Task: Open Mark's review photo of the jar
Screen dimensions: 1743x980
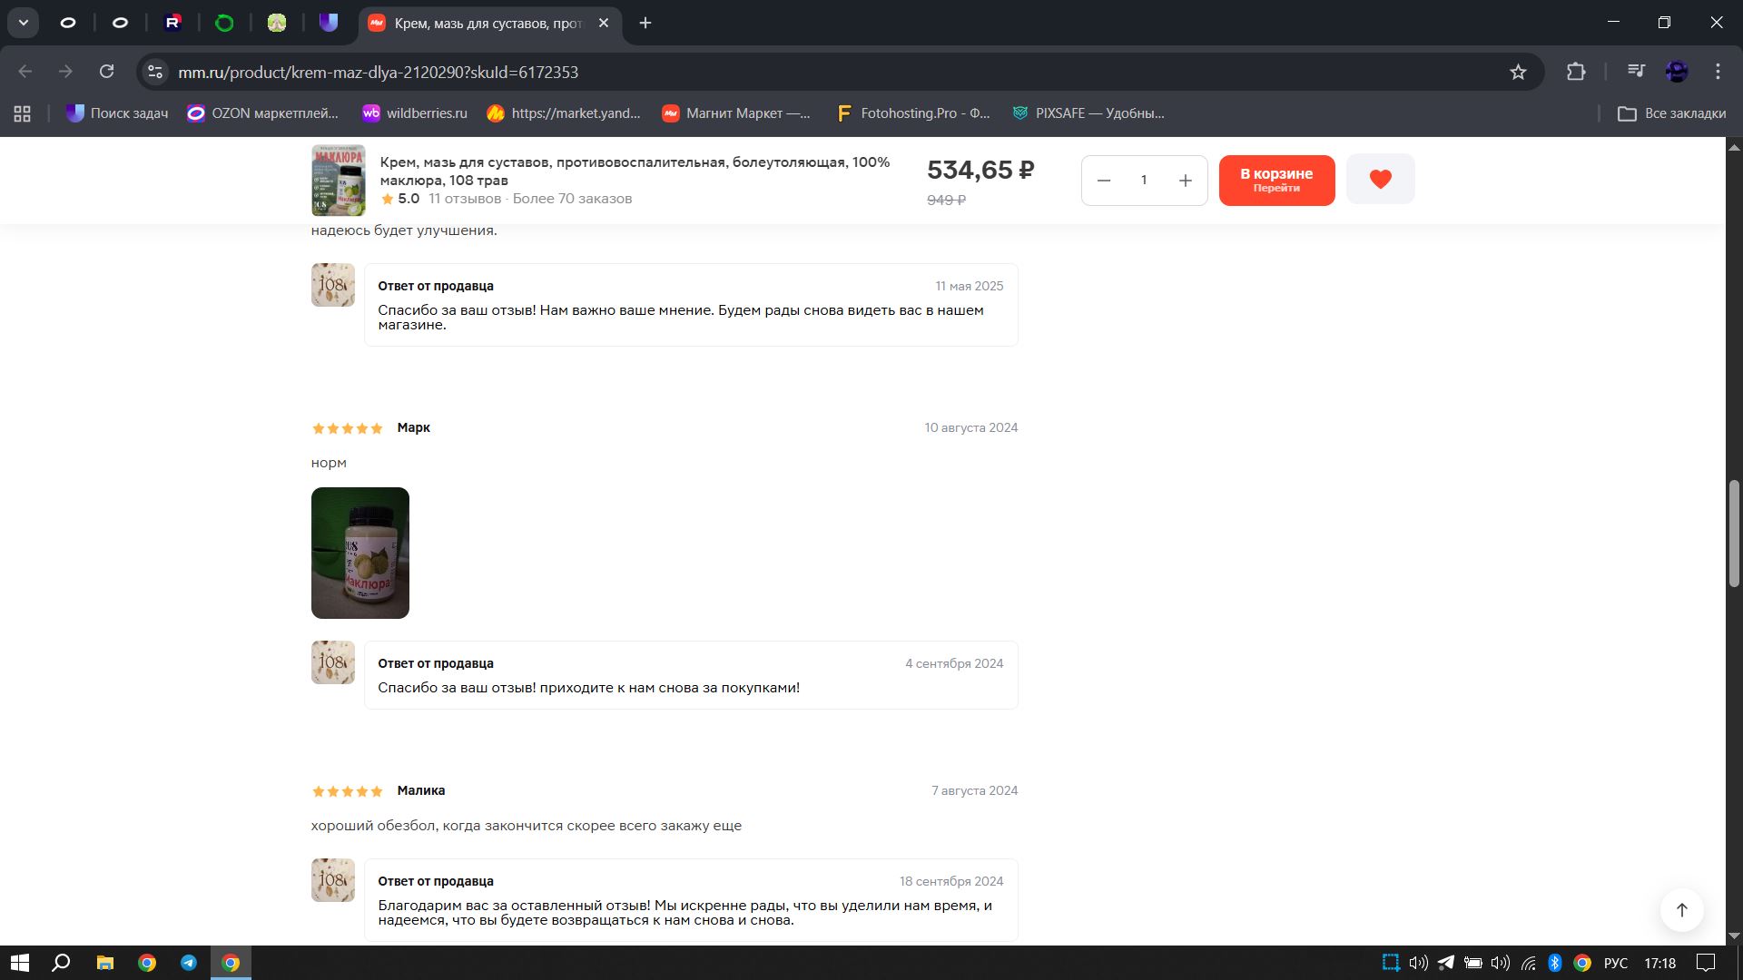Action: [359, 553]
